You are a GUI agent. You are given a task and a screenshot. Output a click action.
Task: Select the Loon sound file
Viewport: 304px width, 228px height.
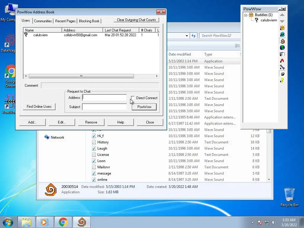pyautogui.click(x=101, y=161)
